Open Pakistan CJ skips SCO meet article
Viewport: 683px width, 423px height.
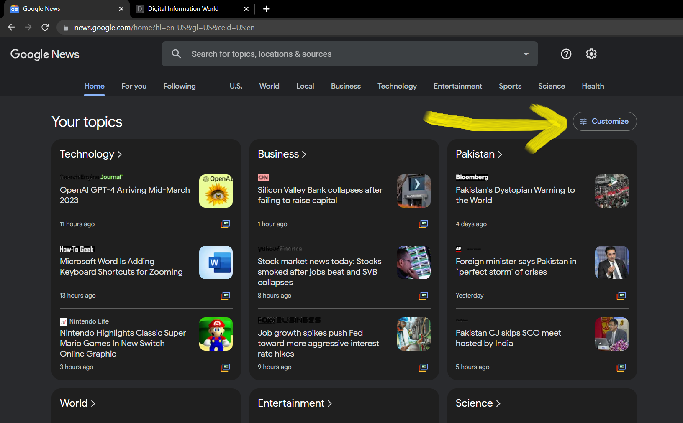508,338
